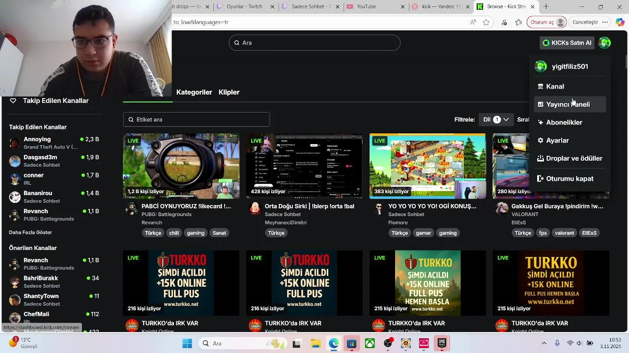Open the Copilot icon in Edge toolbar
The image size is (629, 353).
click(x=620, y=22)
